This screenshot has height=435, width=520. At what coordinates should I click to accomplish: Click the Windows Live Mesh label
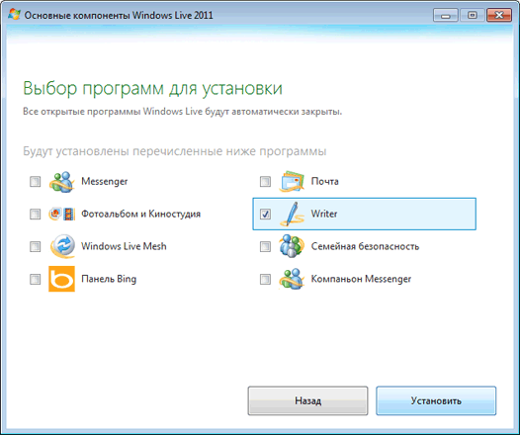[124, 246]
